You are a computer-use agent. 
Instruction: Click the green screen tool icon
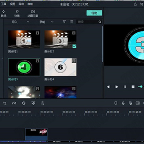pyautogui.click(x=33, y=103)
